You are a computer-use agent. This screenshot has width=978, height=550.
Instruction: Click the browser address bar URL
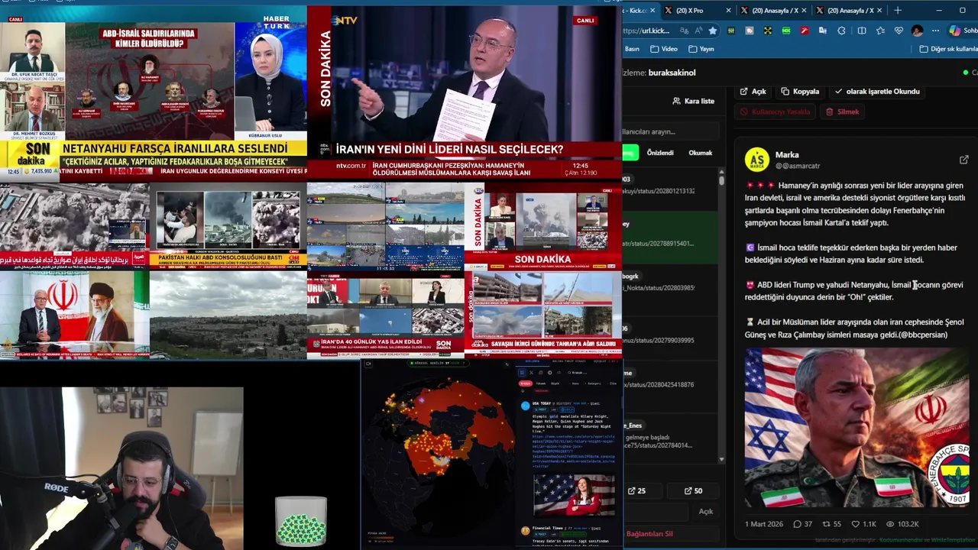[x=647, y=31]
